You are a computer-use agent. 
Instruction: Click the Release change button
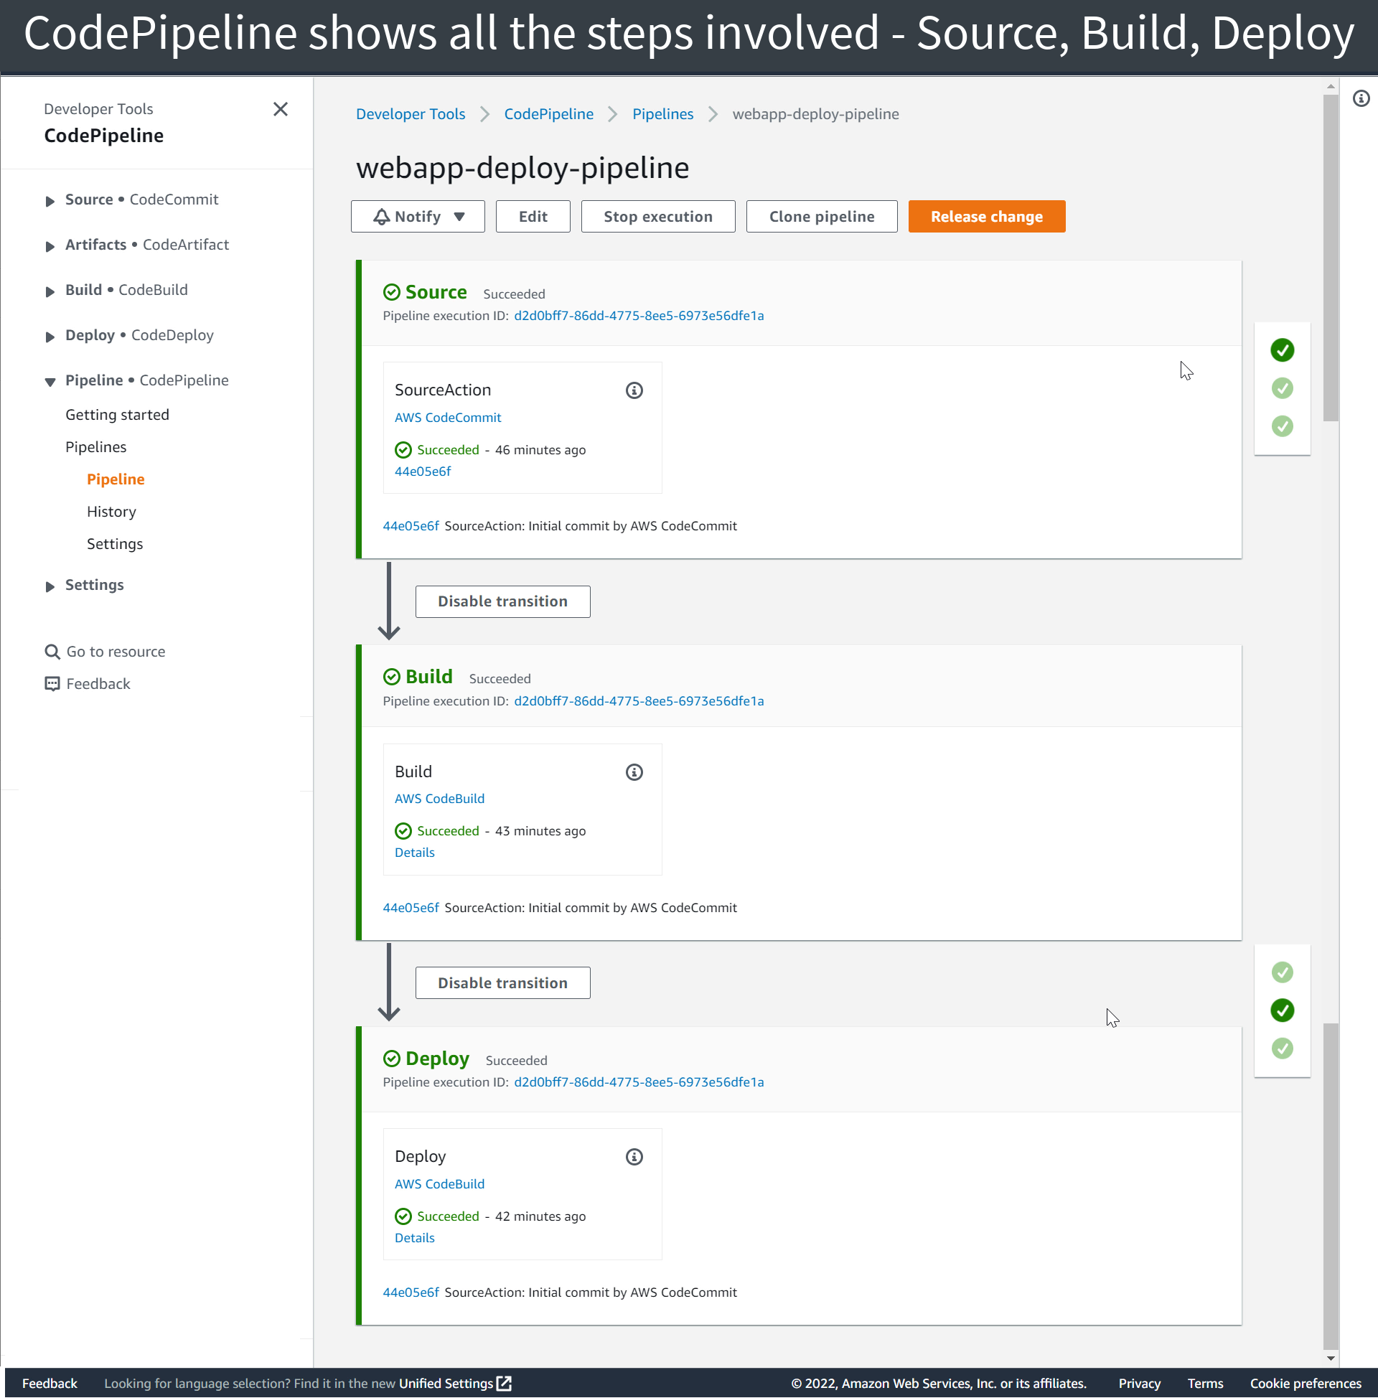[x=986, y=215]
